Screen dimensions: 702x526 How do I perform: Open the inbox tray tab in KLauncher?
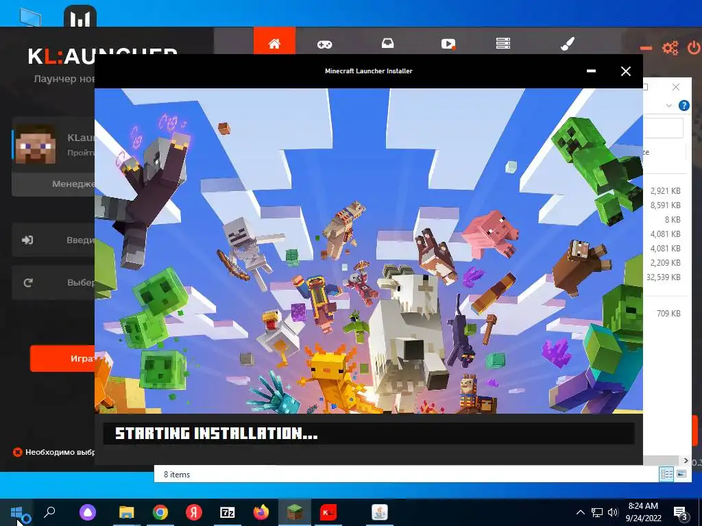click(388, 43)
